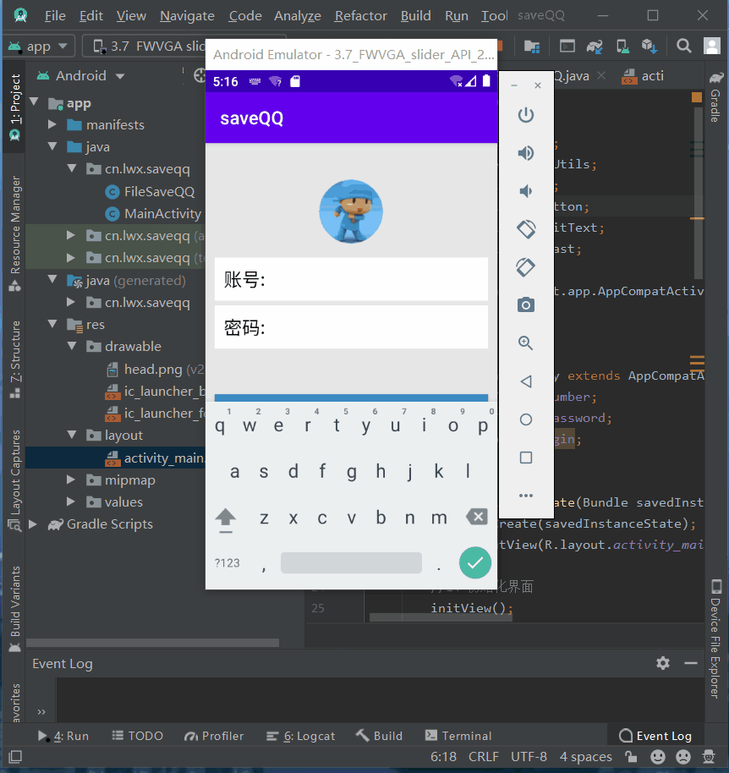Open the Analyze menu
Screen dimensions: 729x773
point(297,16)
